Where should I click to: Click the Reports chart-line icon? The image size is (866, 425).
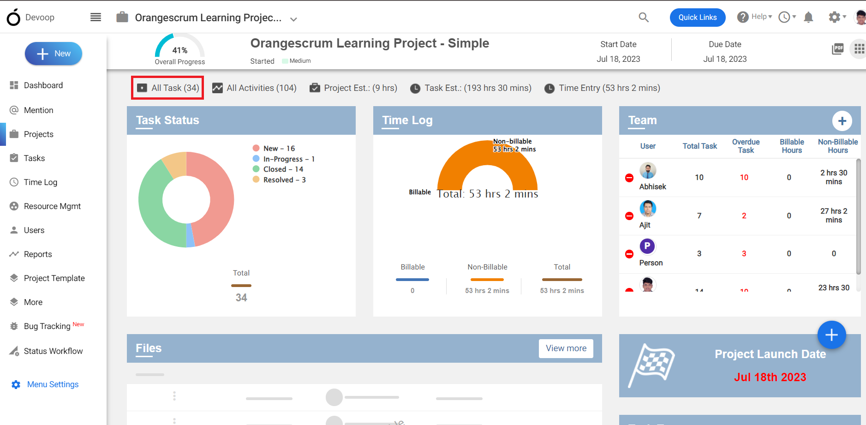[14, 254]
